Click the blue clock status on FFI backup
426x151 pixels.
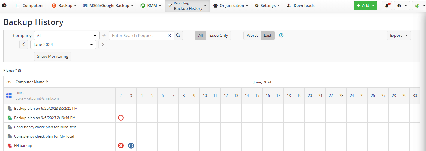click(131, 146)
